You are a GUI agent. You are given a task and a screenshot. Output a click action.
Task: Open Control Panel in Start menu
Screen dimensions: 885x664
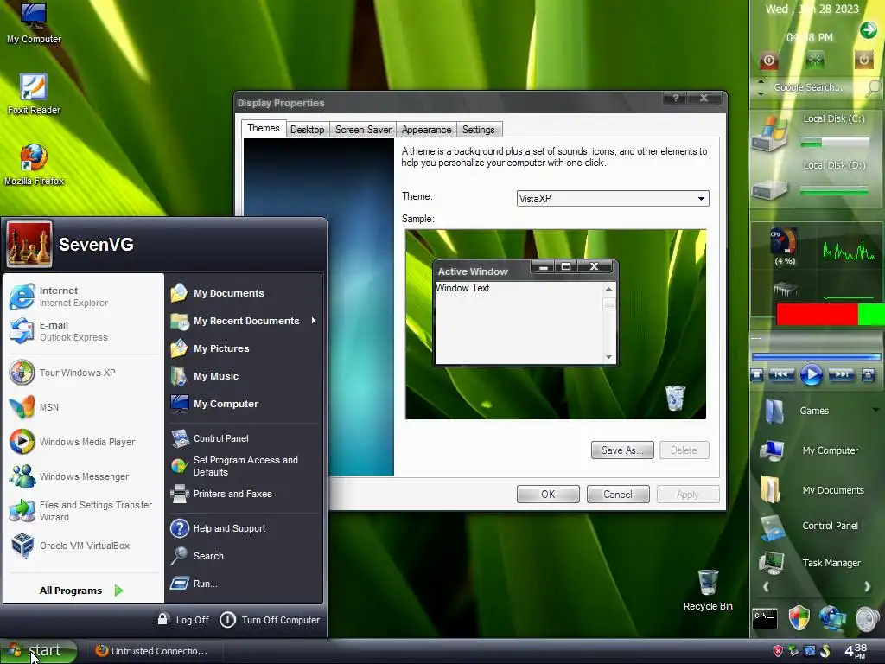point(245,438)
